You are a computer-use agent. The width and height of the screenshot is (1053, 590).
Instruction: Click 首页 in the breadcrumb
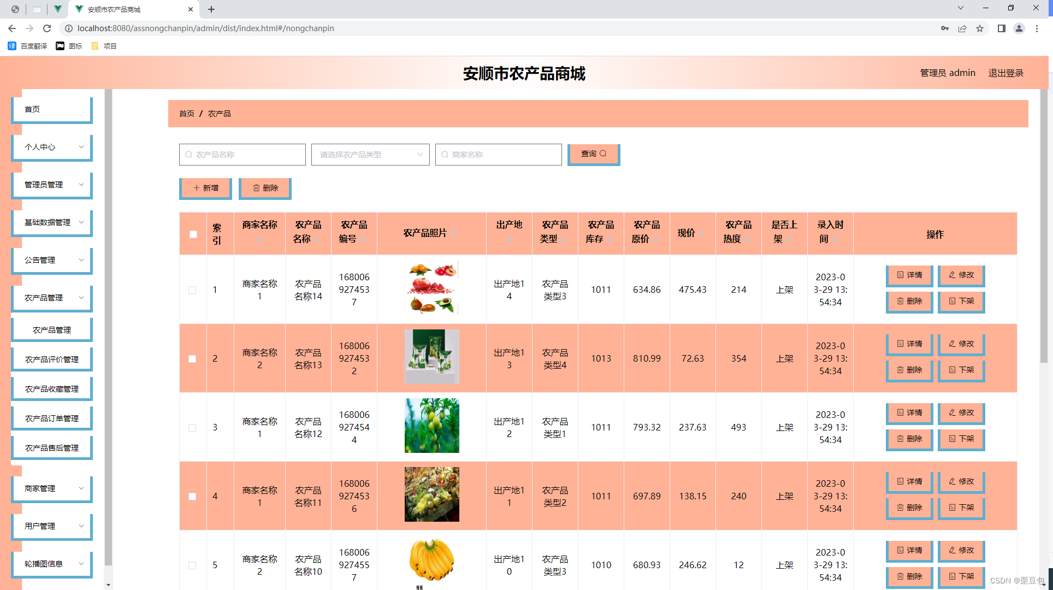coord(187,114)
